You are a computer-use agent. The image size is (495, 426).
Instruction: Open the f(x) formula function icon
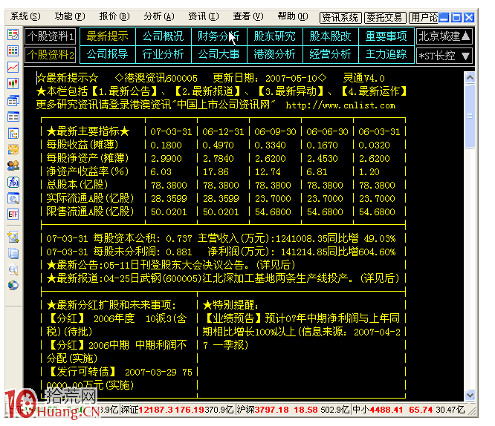(13, 182)
